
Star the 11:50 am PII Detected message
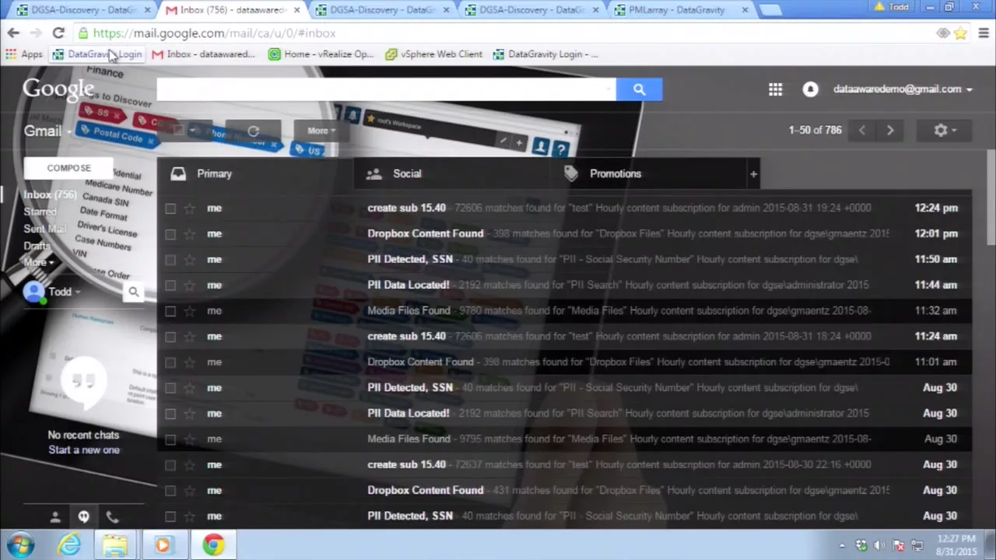189,260
